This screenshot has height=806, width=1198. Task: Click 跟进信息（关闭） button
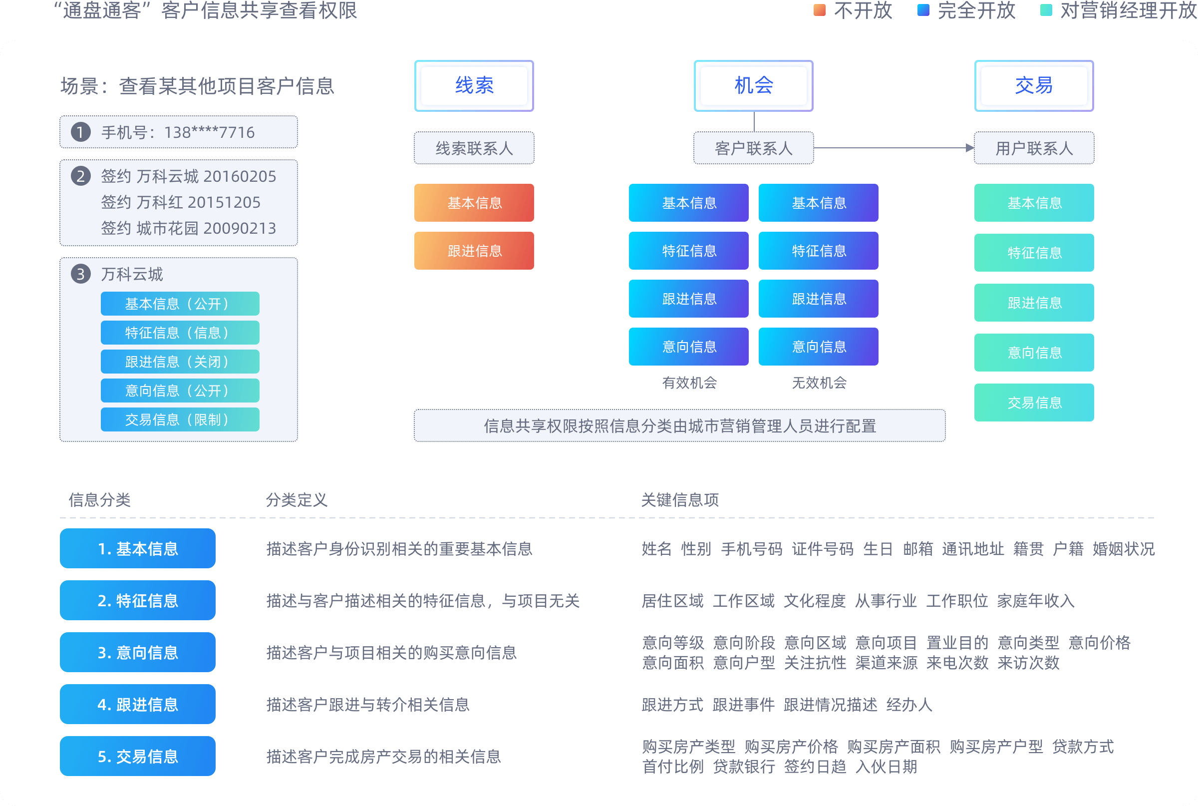click(x=180, y=362)
